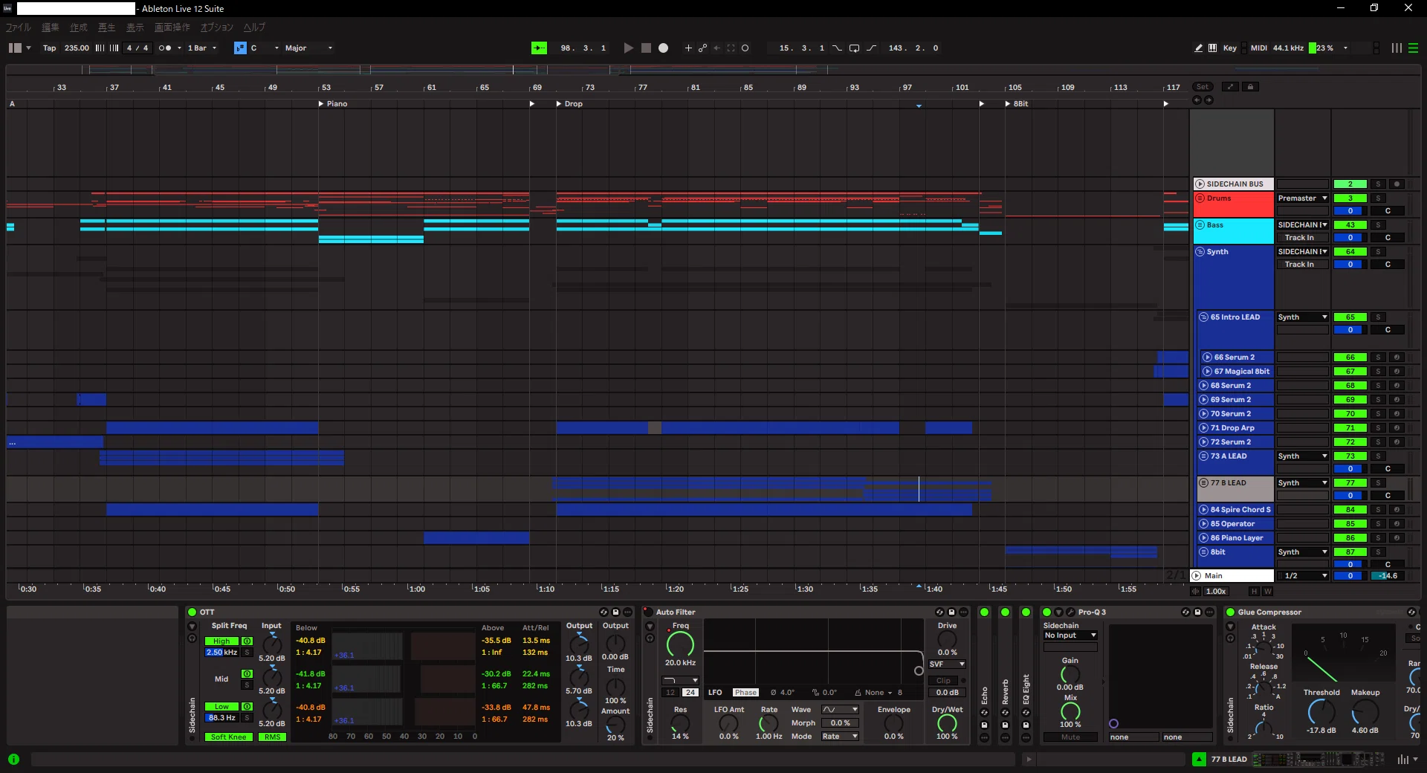The image size is (1427, 773).
Task: Open Pro-Q 3 plugin window wrench
Action: (1070, 612)
